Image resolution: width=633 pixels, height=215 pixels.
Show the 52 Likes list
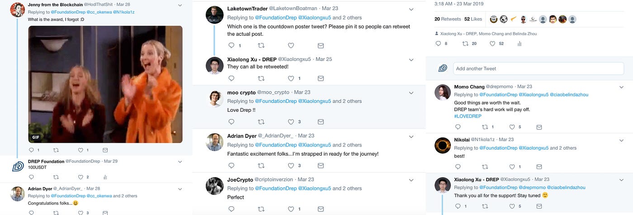(x=473, y=19)
